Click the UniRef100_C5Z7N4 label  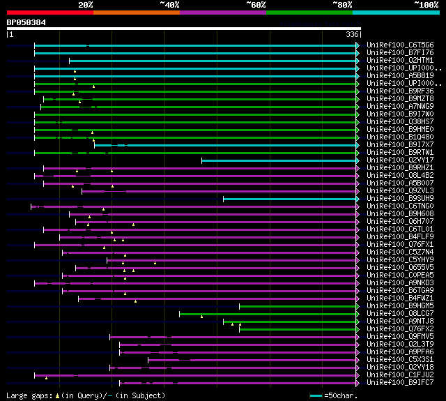400,252
